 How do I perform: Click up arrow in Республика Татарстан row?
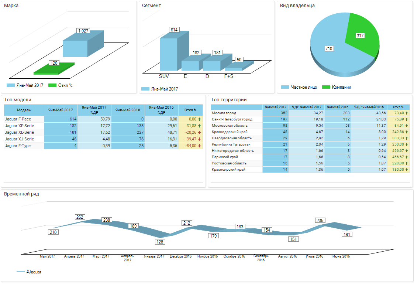pyautogui.click(x=407, y=144)
